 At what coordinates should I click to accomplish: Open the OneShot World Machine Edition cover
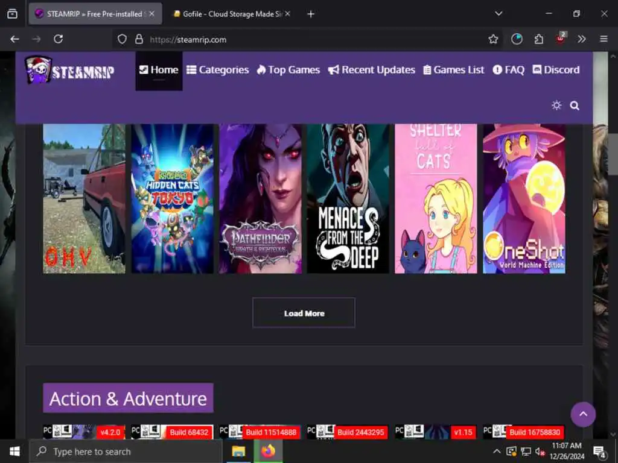click(x=524, y=198)
